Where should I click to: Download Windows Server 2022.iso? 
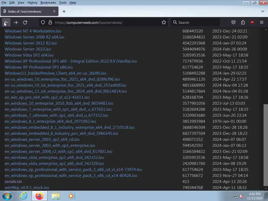coord(28,49)
